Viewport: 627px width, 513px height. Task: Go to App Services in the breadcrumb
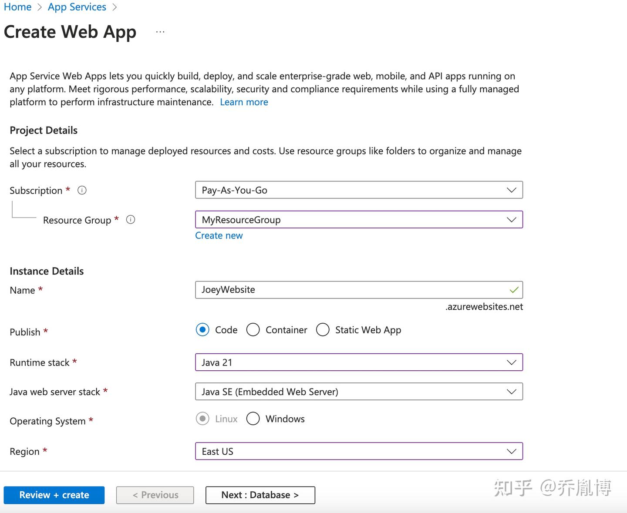(77, 7)
